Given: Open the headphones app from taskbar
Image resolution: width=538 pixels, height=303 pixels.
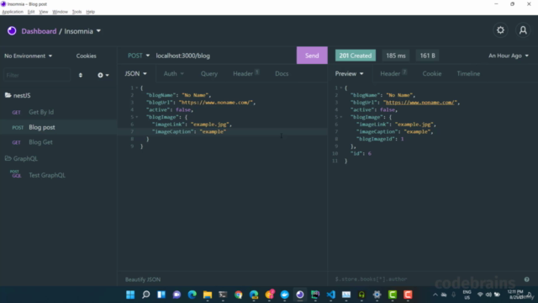Looking at the screenshot, I should tap(361, 295).
